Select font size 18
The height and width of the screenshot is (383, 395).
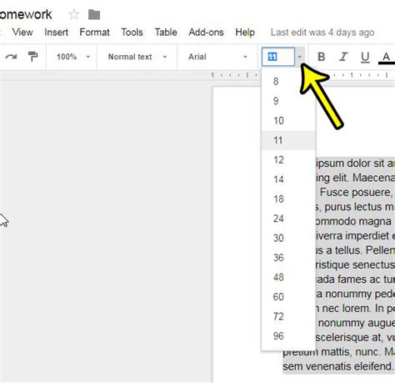point(288,199)
